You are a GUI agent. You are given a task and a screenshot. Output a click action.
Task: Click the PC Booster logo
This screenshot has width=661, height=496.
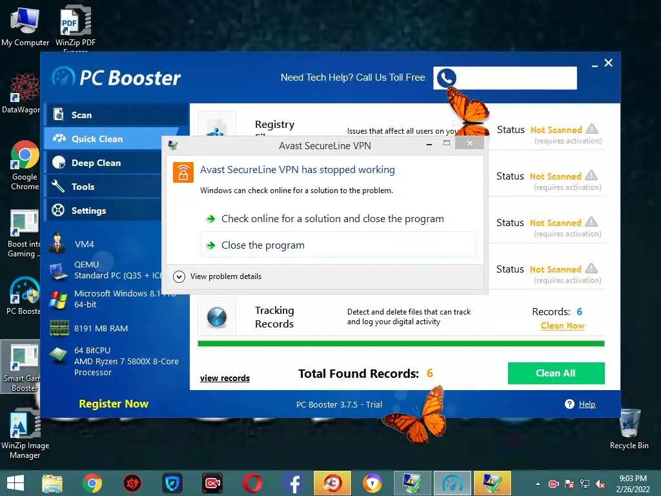(117, 77)
